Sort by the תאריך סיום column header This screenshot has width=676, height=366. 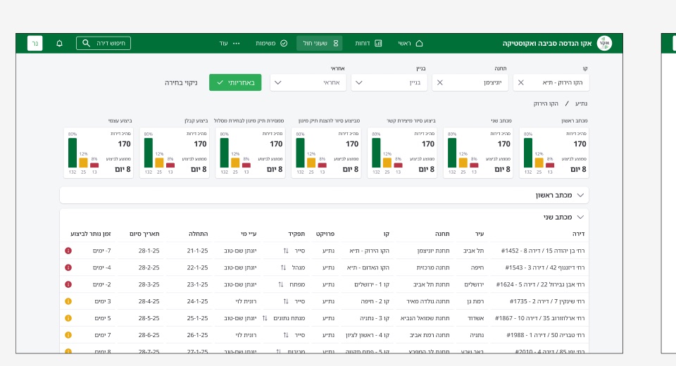pos(144,234)
